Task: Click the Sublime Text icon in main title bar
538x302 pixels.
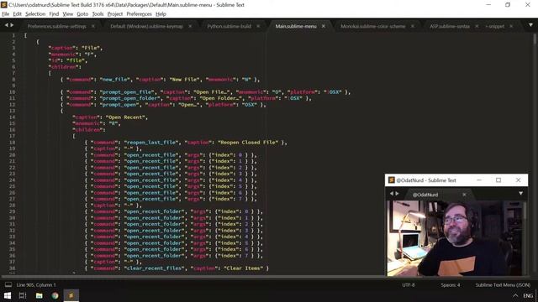Action: 3,4
